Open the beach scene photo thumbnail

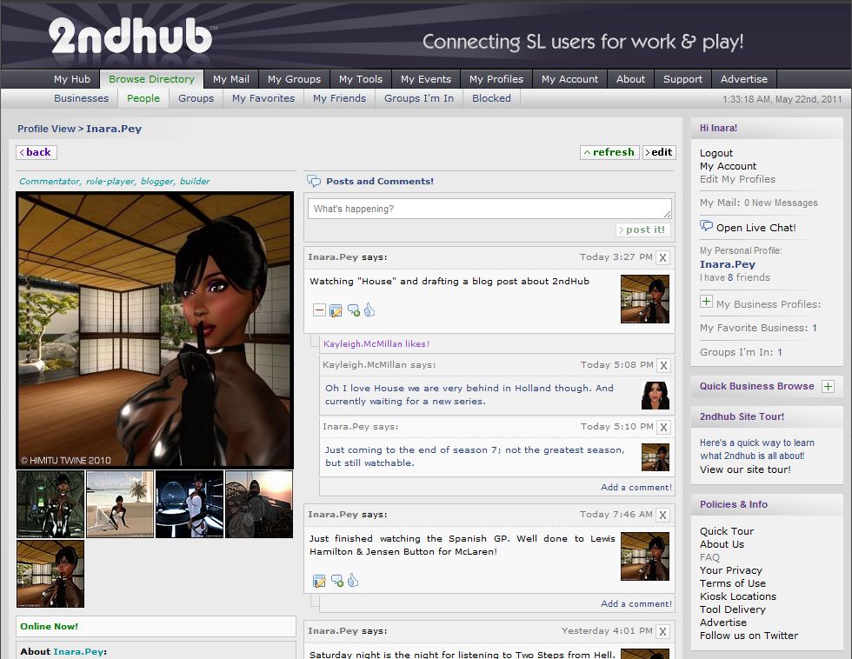pos(120,504)
